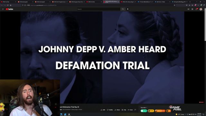Open the green shield extension icon
The height and width of the screenshot is (116, 206).
pyautogui.click(x=201, y=5)
